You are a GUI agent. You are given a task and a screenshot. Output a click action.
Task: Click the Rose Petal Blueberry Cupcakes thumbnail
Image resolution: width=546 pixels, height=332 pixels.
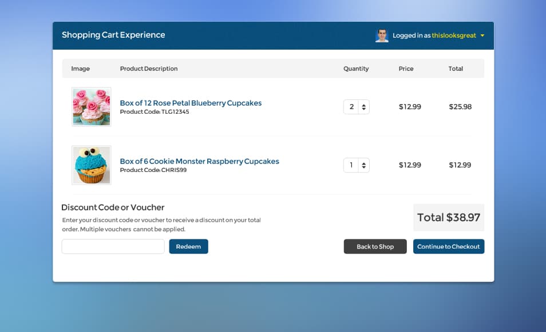pos(92,107)
